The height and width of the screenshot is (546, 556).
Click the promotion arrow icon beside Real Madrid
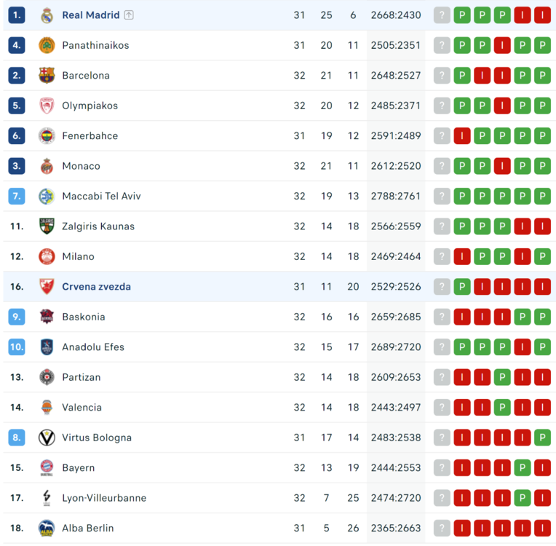129,15
